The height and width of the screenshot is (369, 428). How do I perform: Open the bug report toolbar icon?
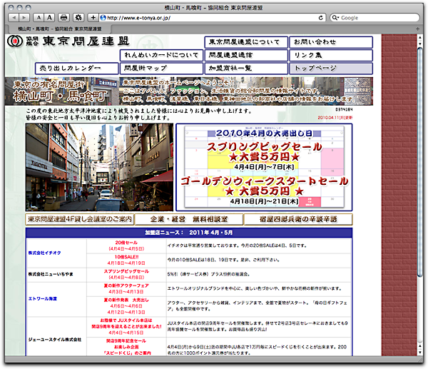[x=78, y=18]
